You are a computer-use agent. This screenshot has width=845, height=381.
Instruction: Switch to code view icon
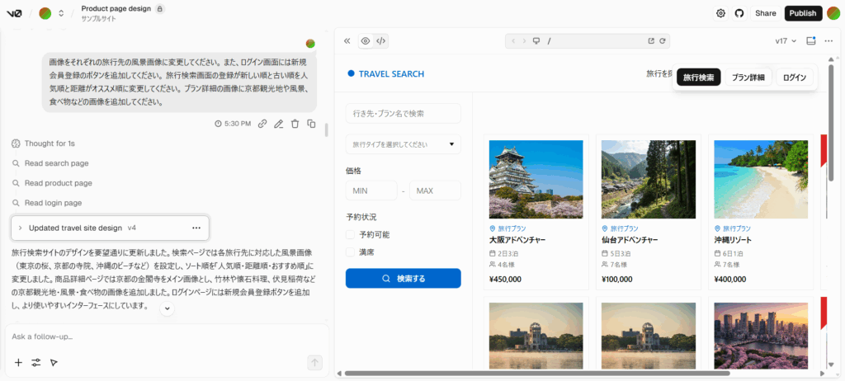[380, 41]
